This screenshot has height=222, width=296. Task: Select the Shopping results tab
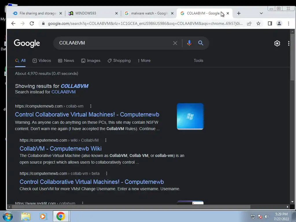119,61
